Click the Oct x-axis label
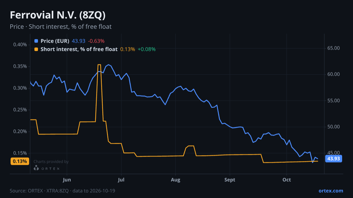Screen dimensions: 353x198 coord(287,180)
